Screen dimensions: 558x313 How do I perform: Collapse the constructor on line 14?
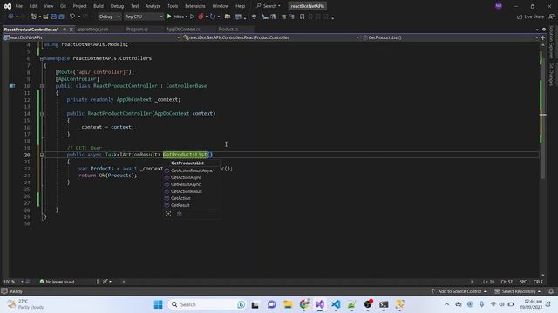pos(42,114)
